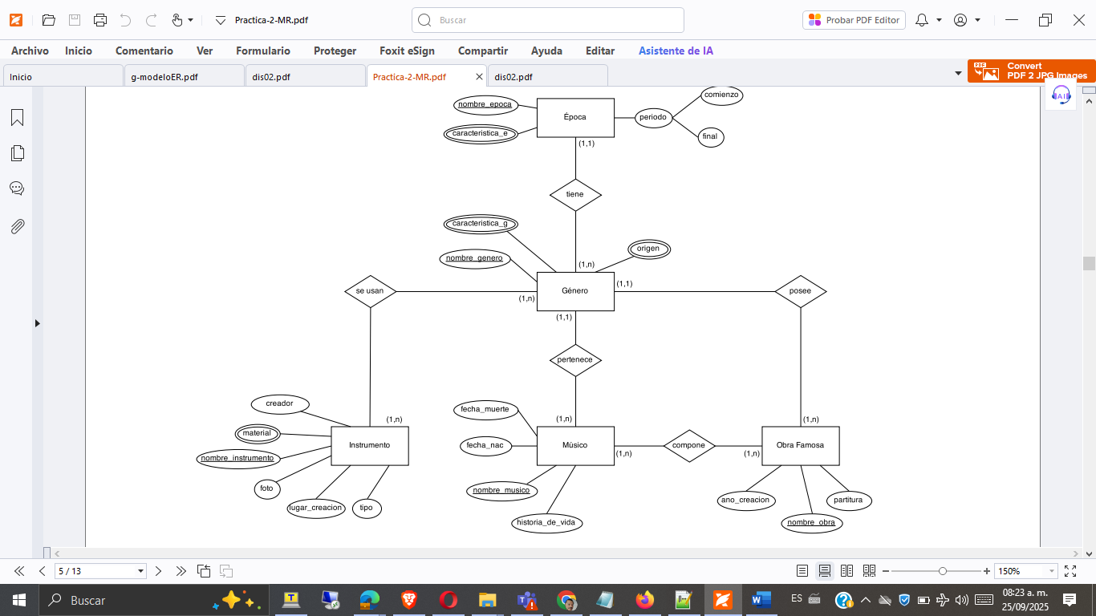Click Convert PDF 2 JPG Images button

coord(1031,71)
